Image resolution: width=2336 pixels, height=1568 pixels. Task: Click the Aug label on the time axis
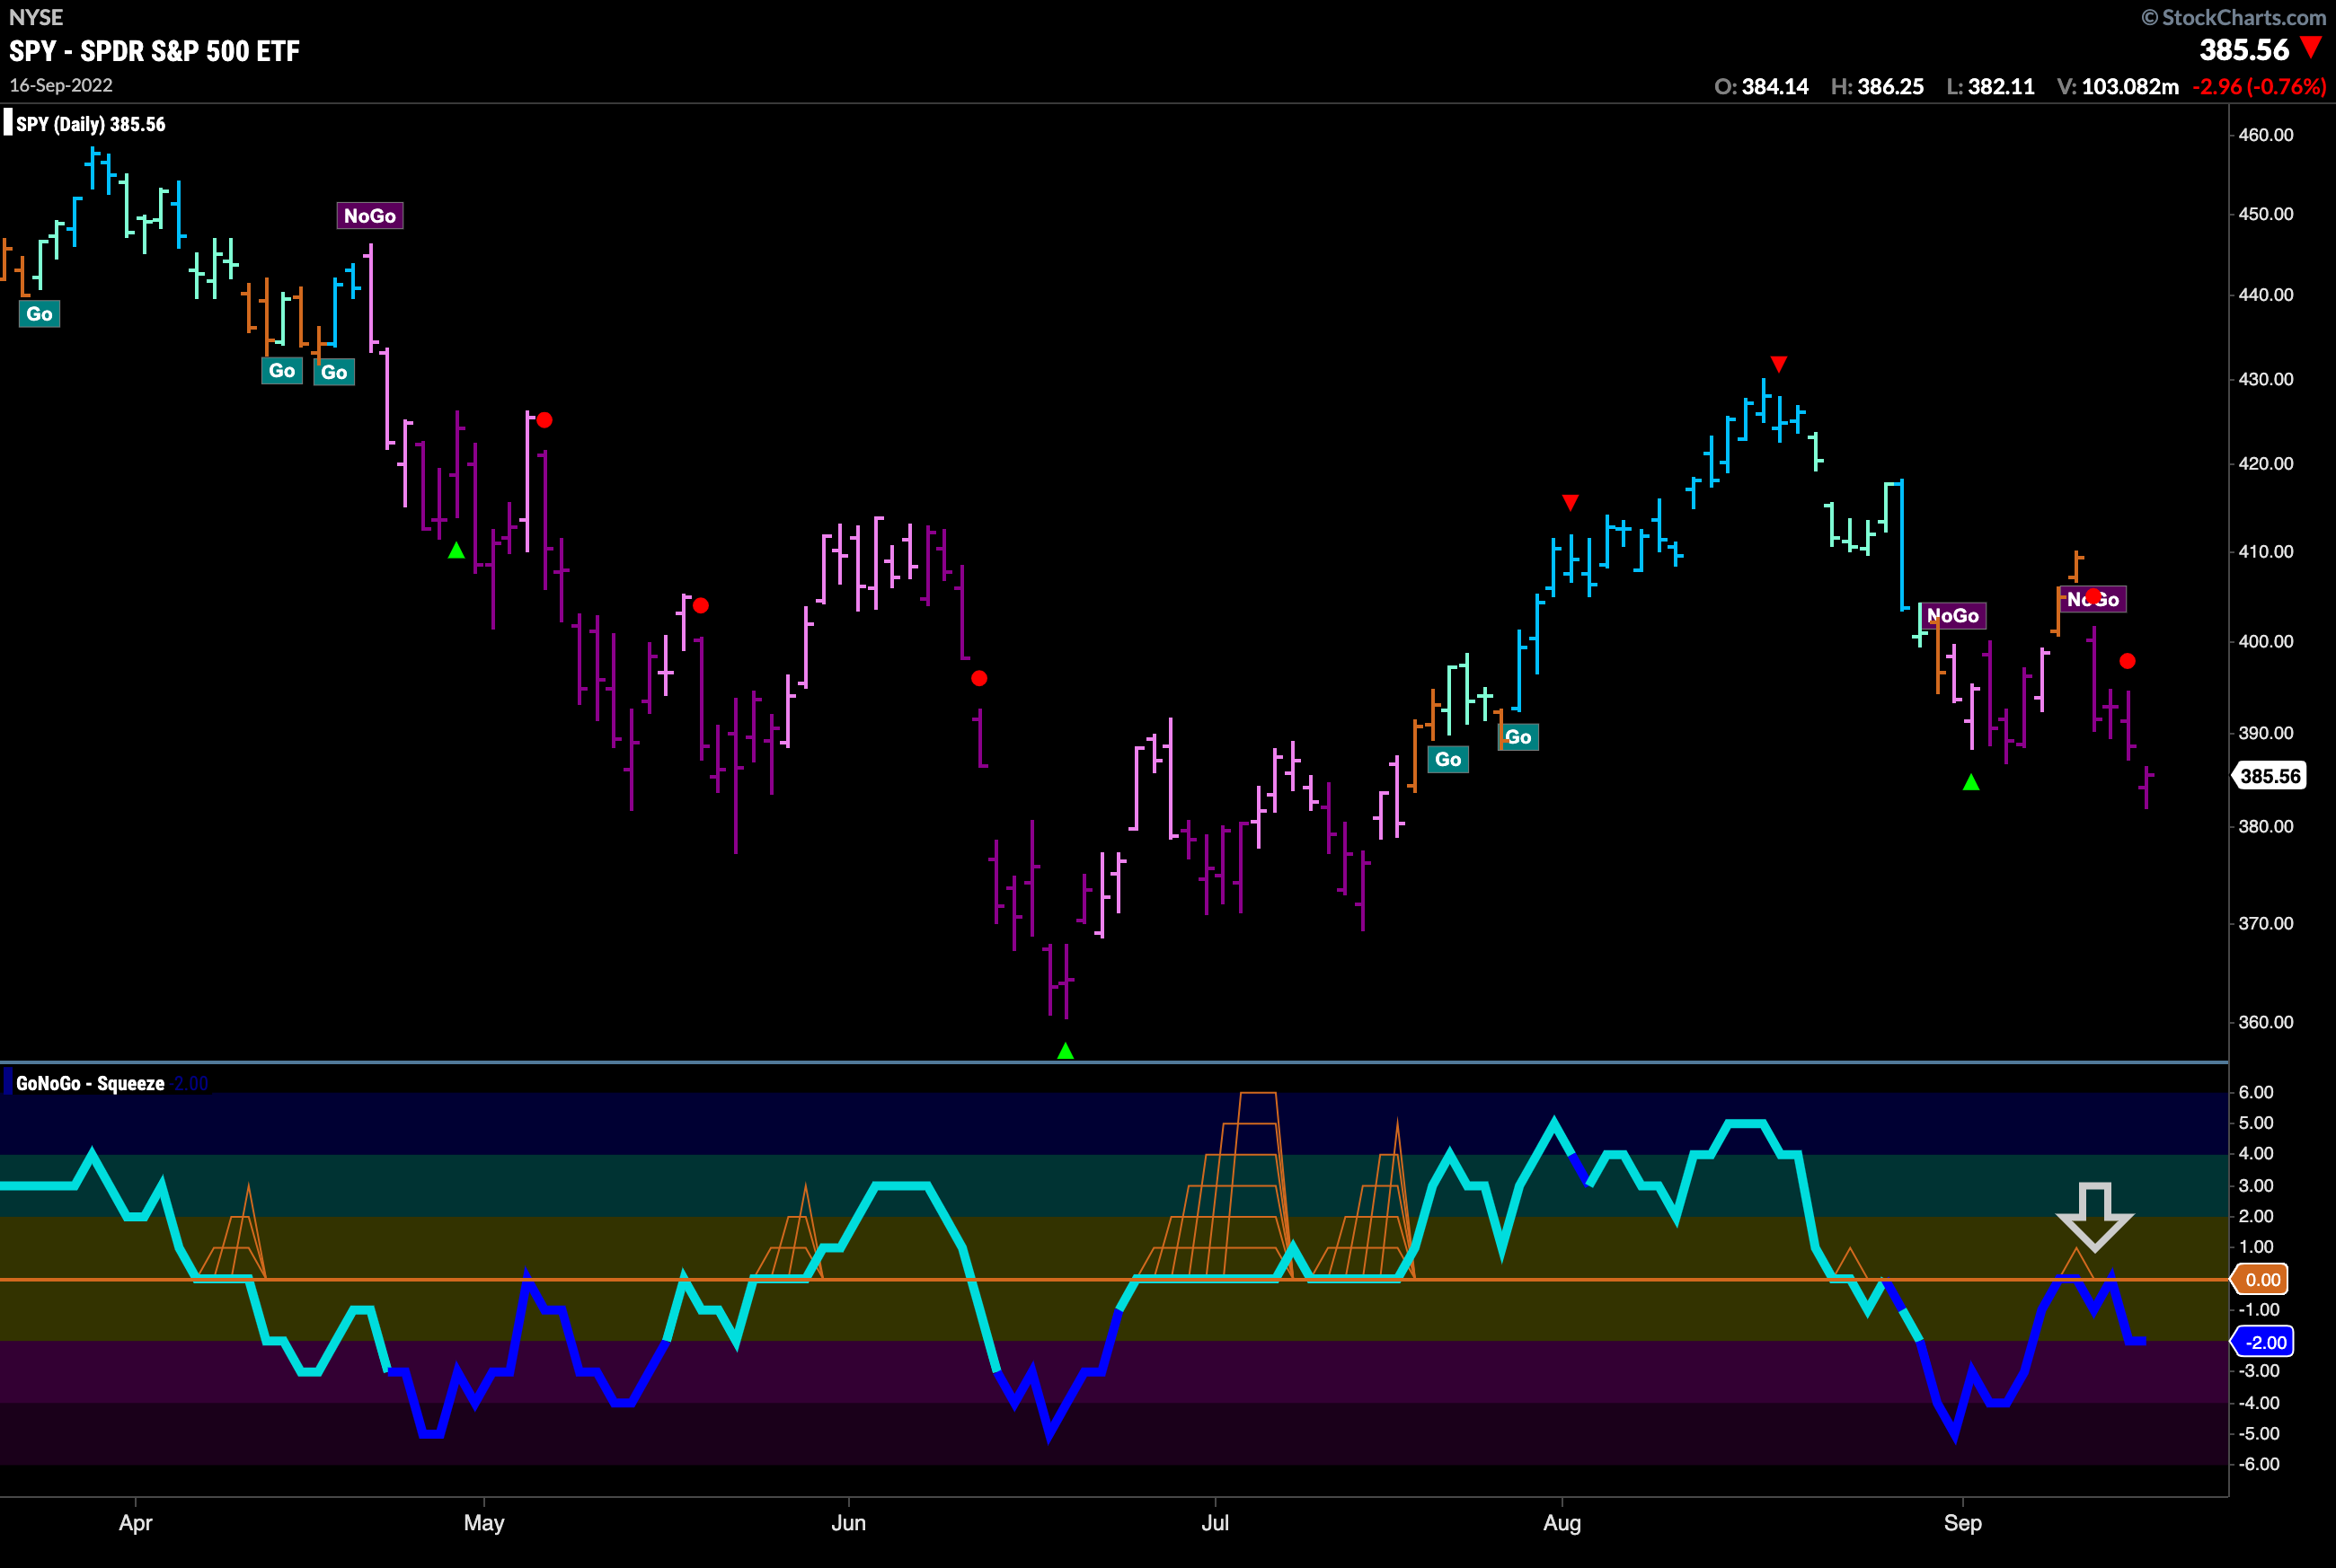click(x=1562, y=1523)
